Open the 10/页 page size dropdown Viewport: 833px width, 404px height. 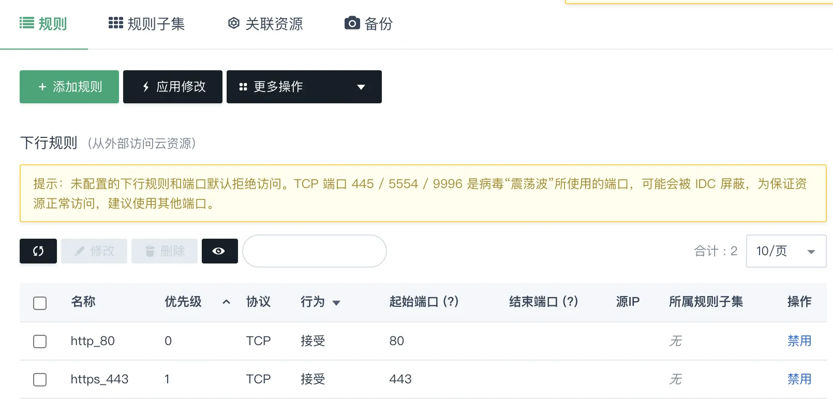click(785, 251)
